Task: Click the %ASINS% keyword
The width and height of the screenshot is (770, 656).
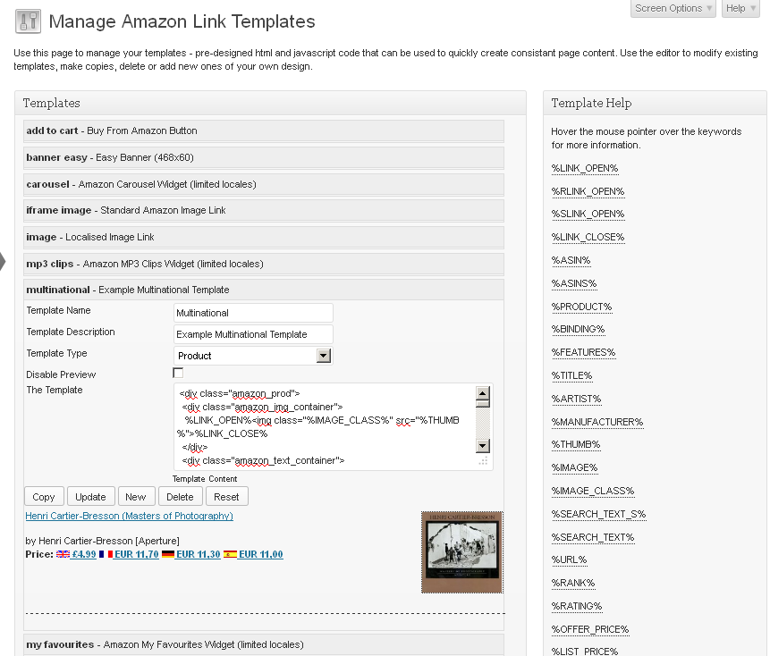Action: [x=573, y=283]
